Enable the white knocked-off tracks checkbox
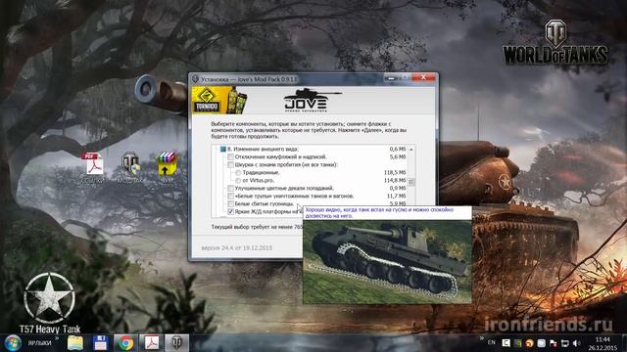This screenshot has height=352, width=627. click(231, 204)
